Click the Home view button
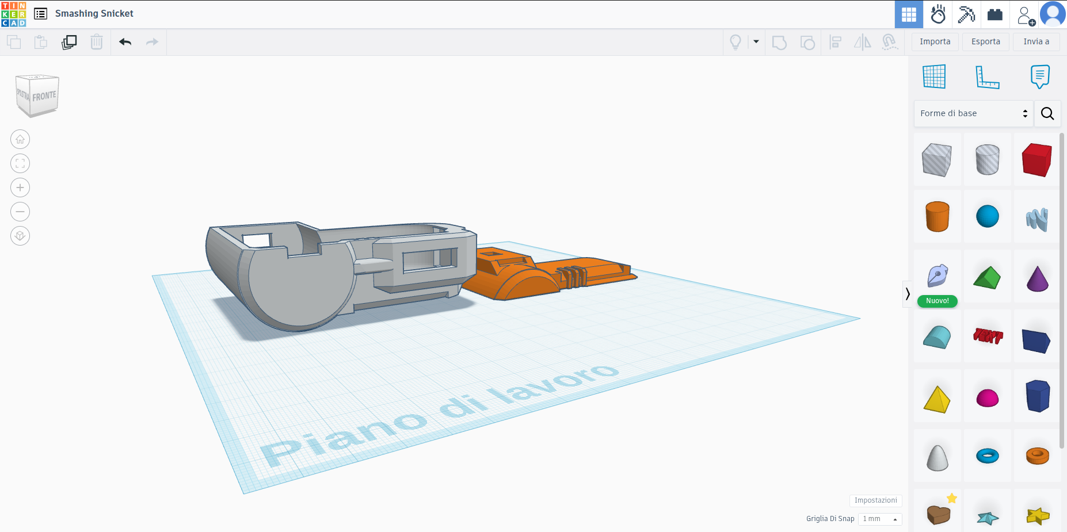The image size is (1067, 532). (20, 139)
